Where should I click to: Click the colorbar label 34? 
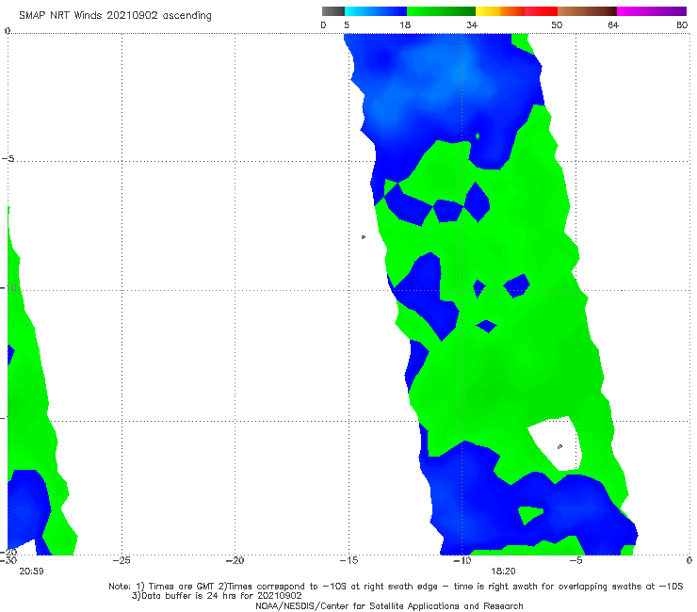pos(472,25)
